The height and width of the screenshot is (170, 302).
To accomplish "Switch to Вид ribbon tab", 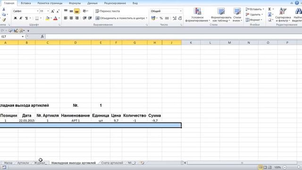I will pyautogui.click(x=135, y=3).
